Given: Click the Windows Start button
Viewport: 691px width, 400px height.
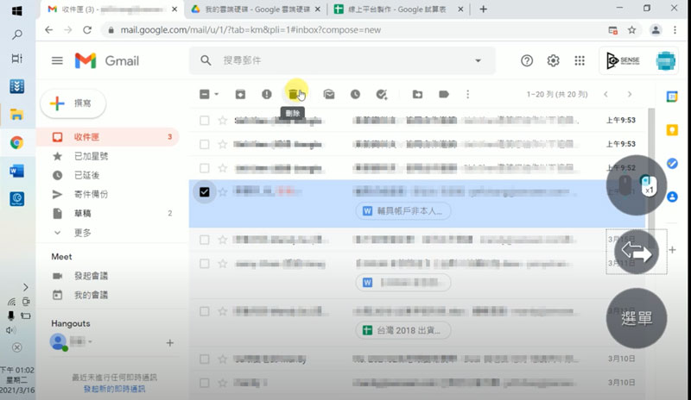Looking at the screenshot, I should point(16,10).
